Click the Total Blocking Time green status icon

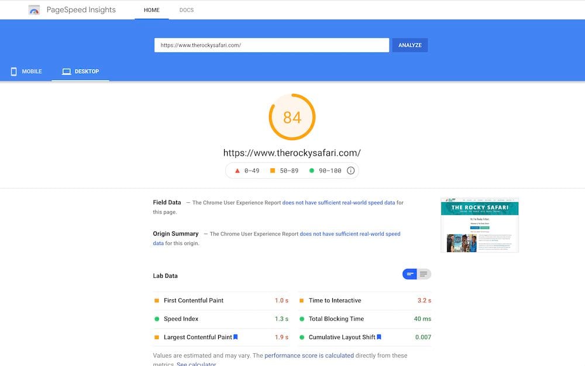coord(302,319)
